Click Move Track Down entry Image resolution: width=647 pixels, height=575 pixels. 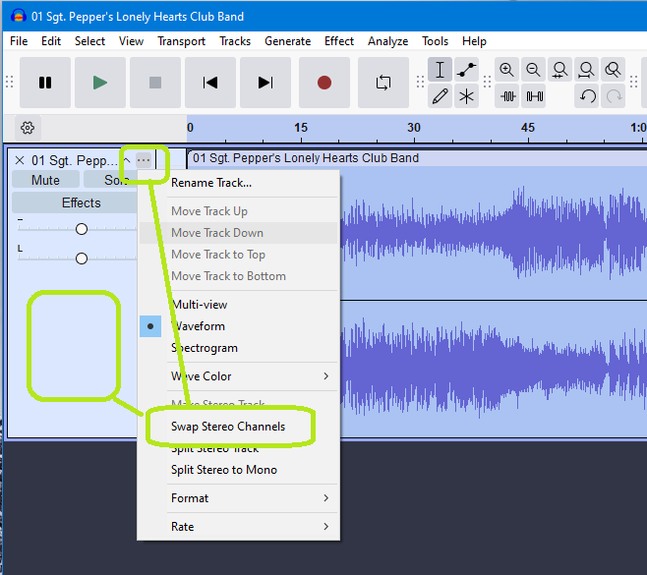pyautogui.click(x=239, y=233)
